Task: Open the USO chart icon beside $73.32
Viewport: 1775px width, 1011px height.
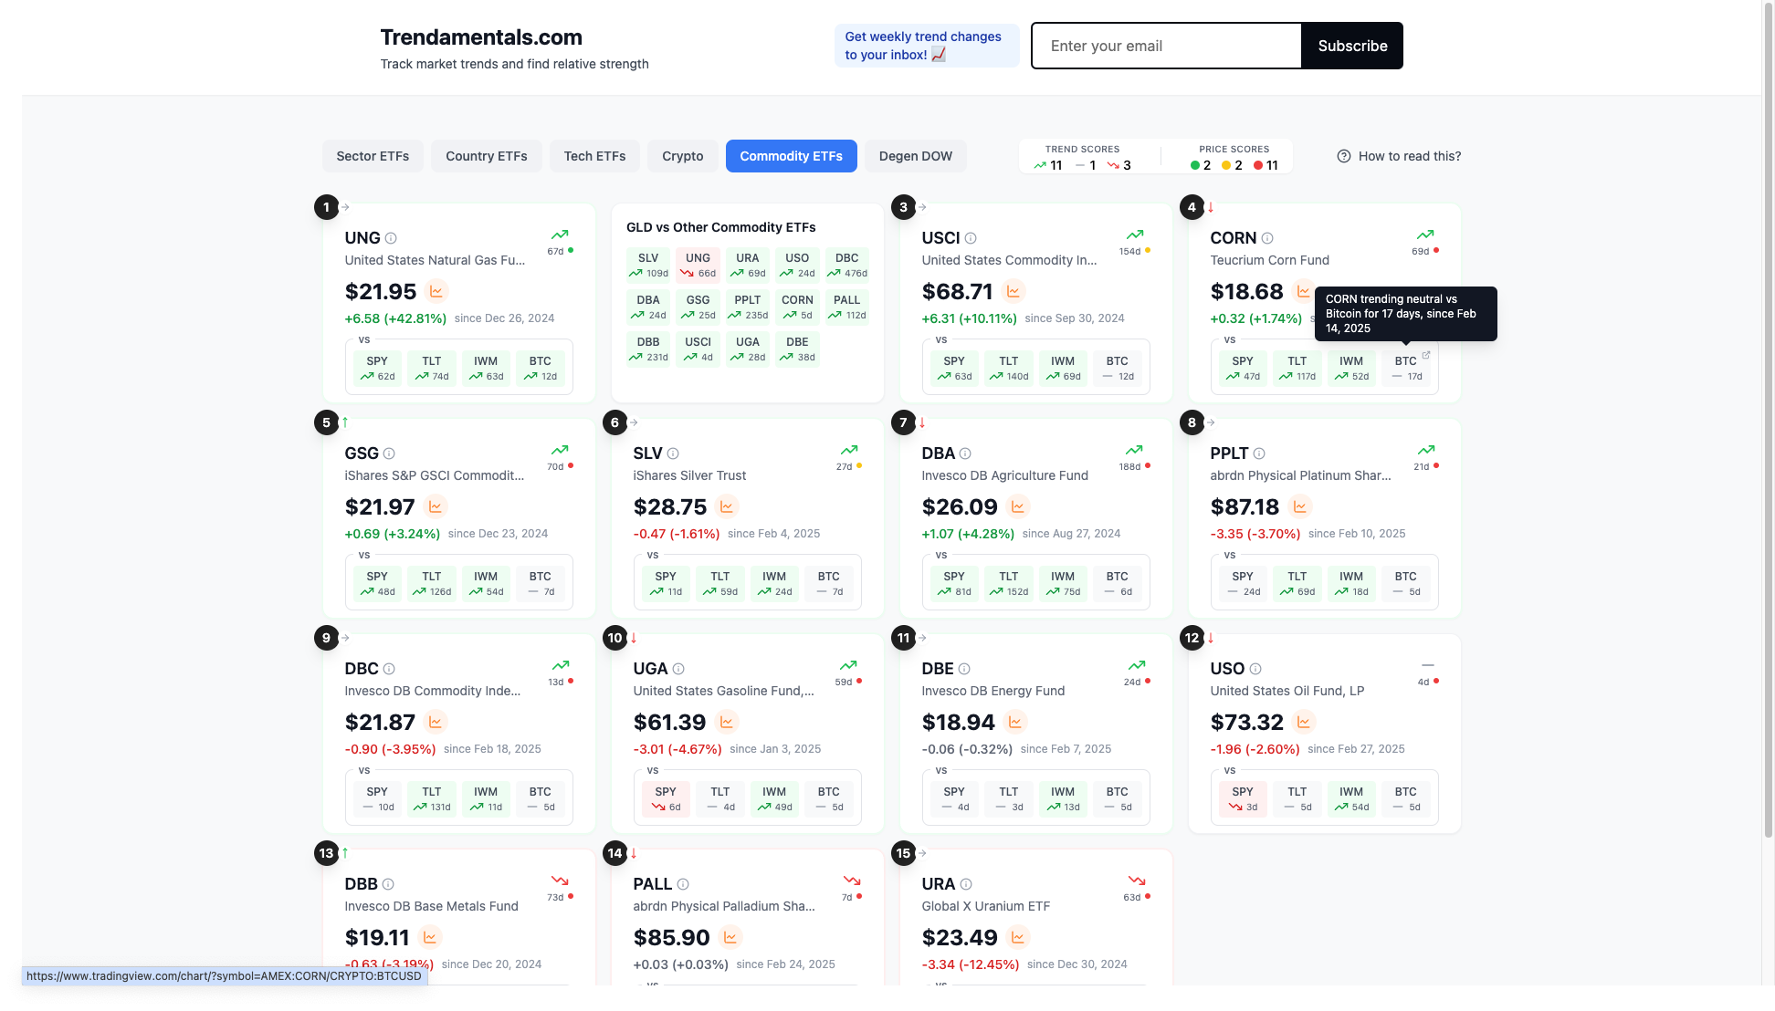Action: [1304, 723]
